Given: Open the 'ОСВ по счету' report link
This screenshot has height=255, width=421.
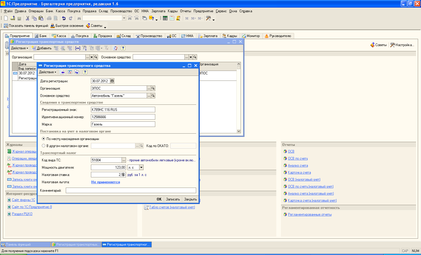Looking at the screenshot, I should [x=298, y=158].
